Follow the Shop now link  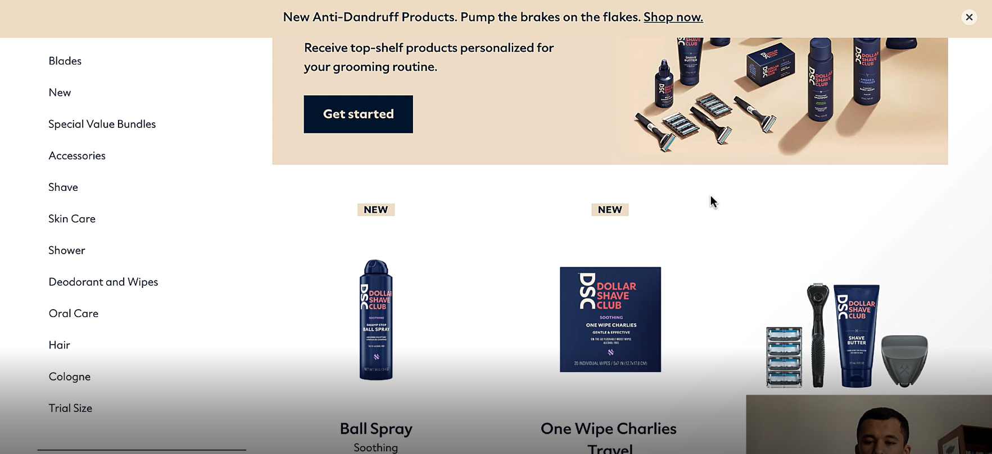673,17
